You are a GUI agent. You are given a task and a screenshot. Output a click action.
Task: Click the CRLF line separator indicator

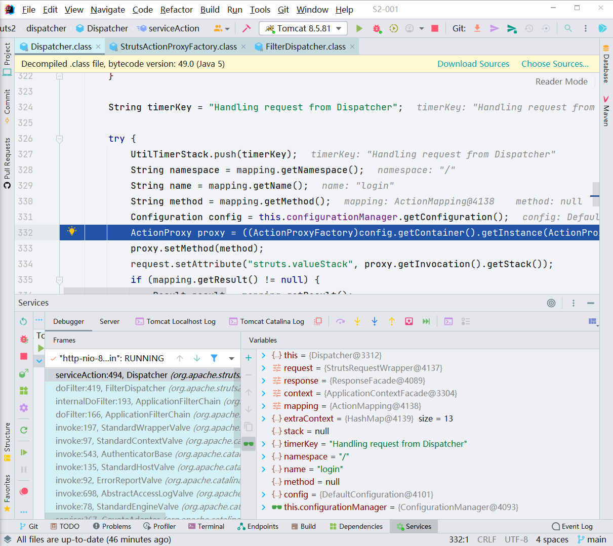tap(487, 539)
